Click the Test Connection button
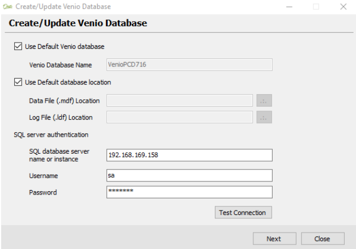This screenshot has width=356, height=249. click(243, 213)
